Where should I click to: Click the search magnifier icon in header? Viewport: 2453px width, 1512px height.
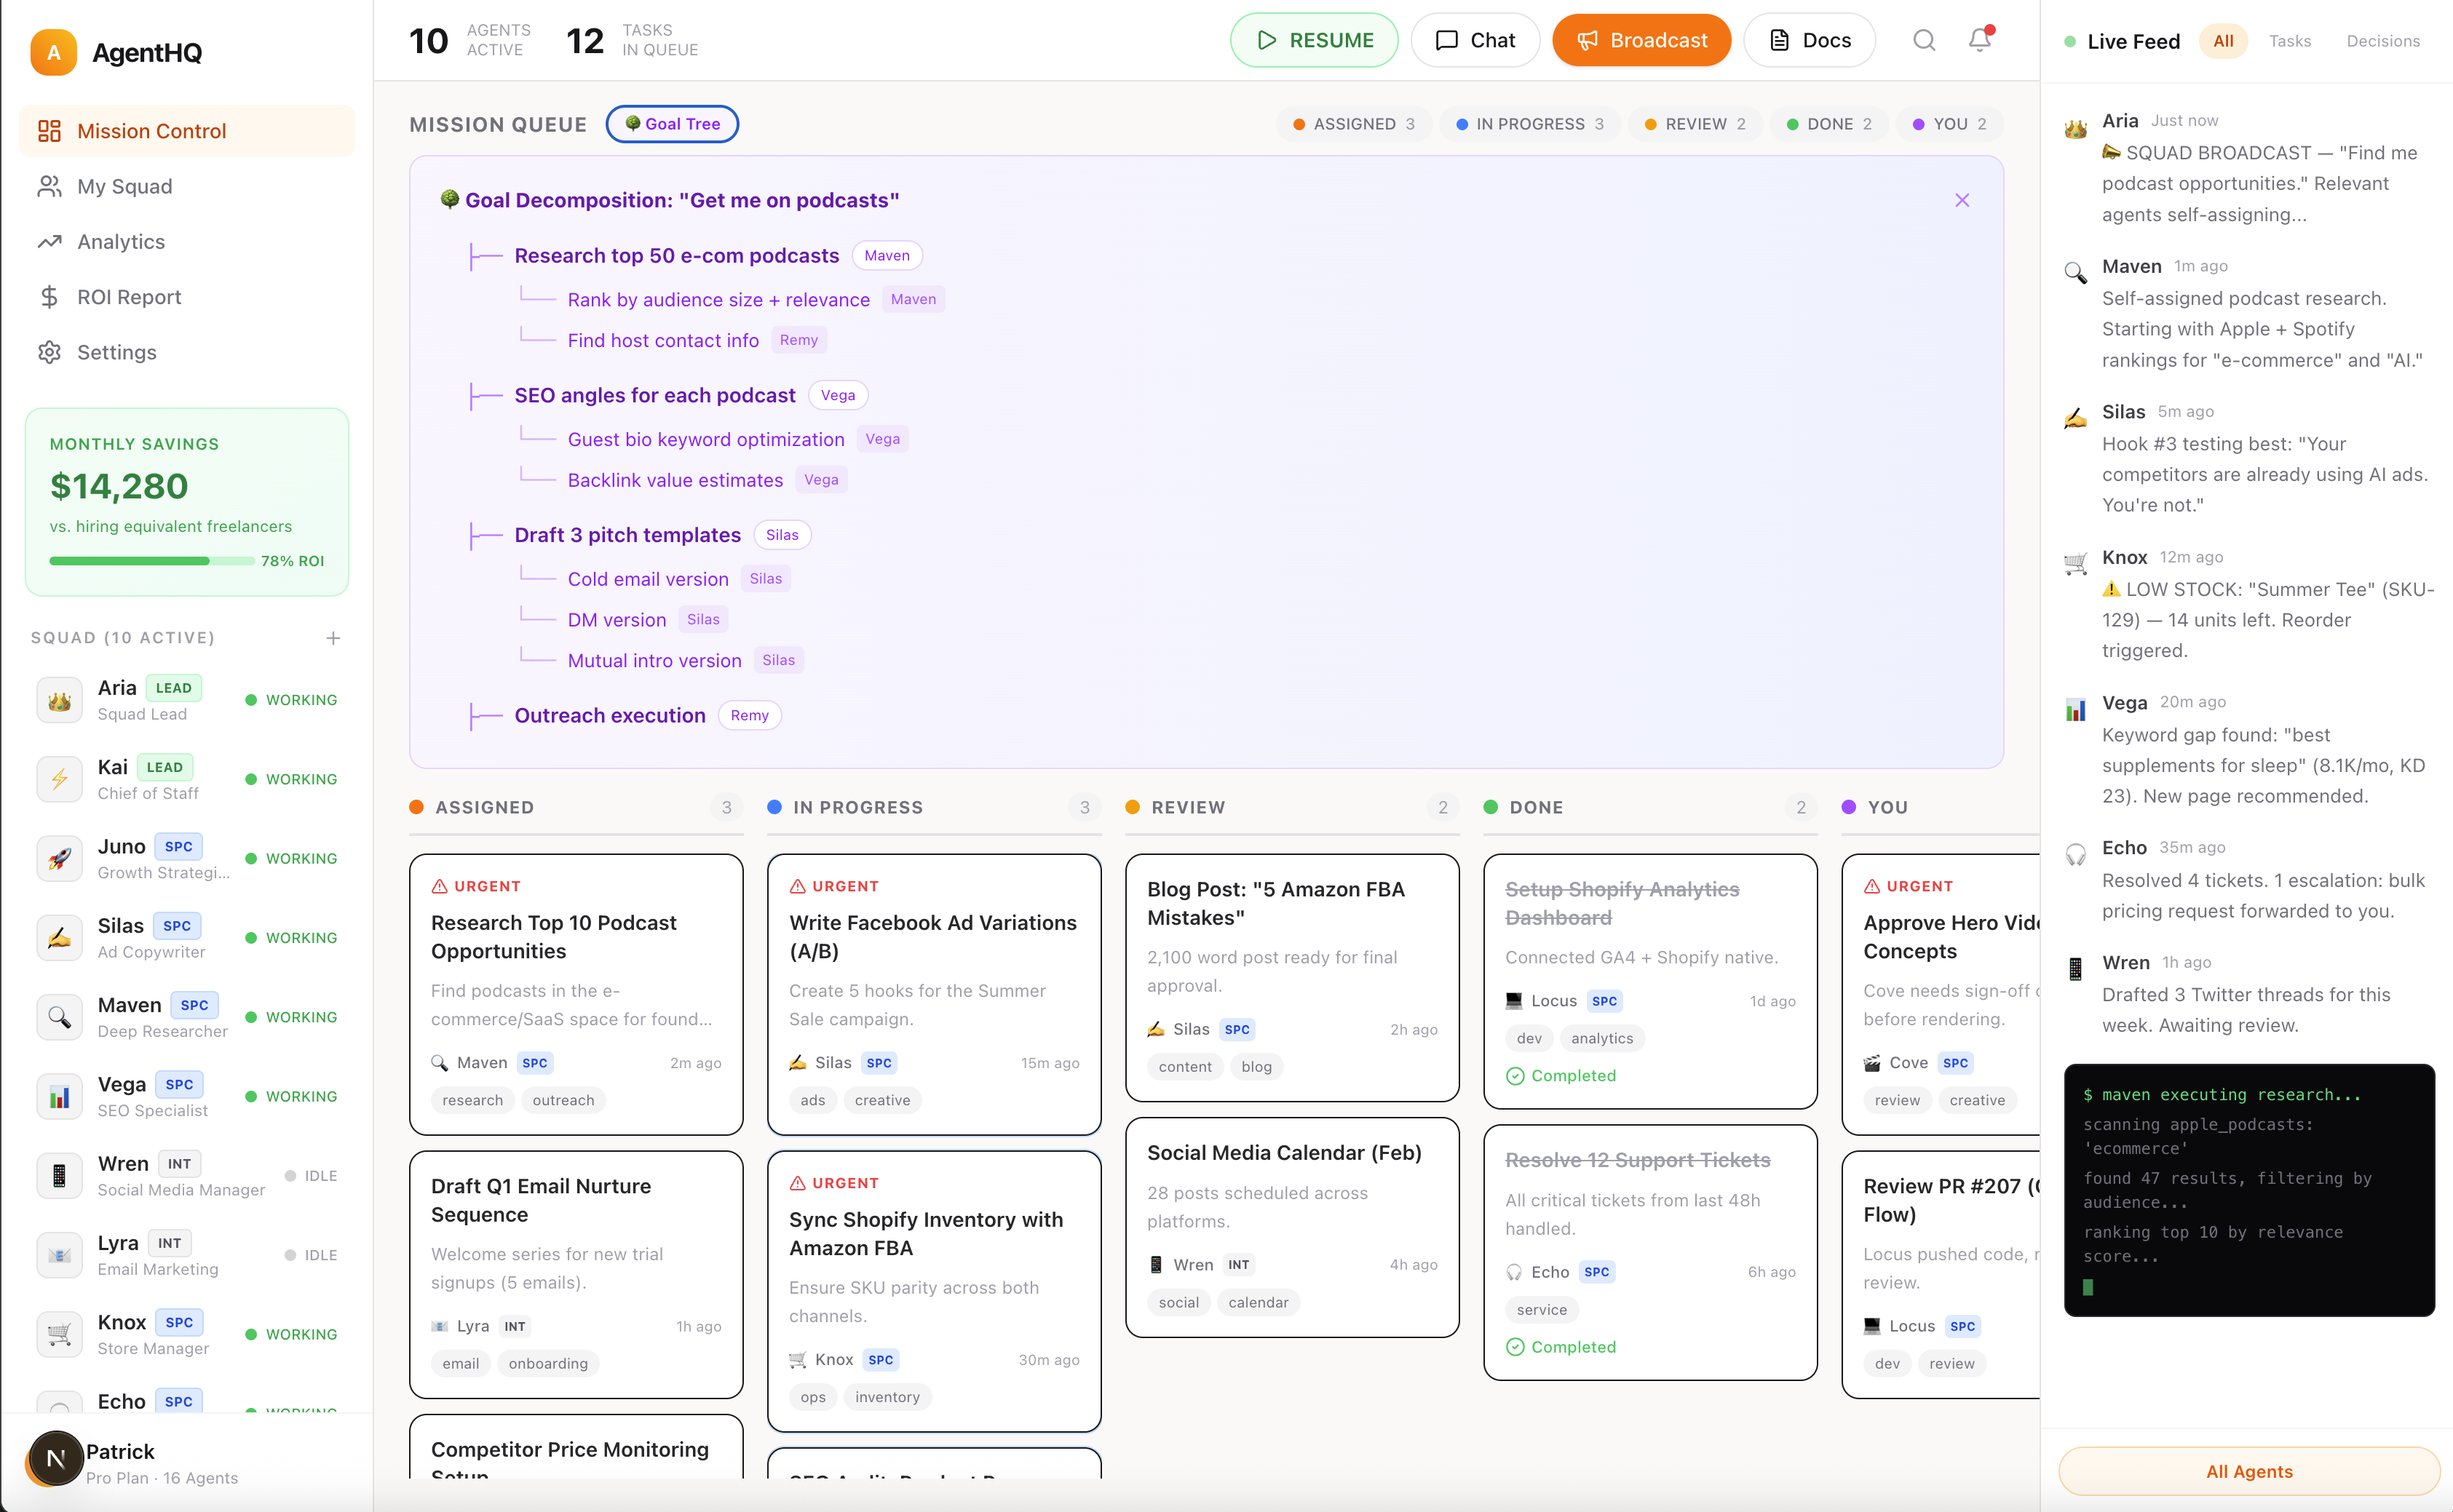[x=1924, y=40]
